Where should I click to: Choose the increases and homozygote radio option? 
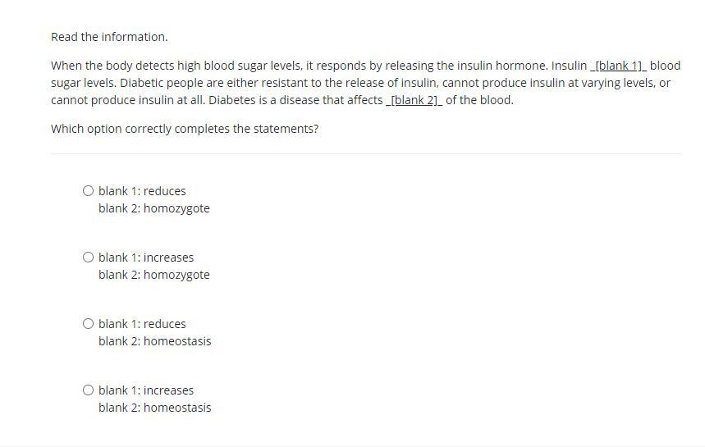88,258
